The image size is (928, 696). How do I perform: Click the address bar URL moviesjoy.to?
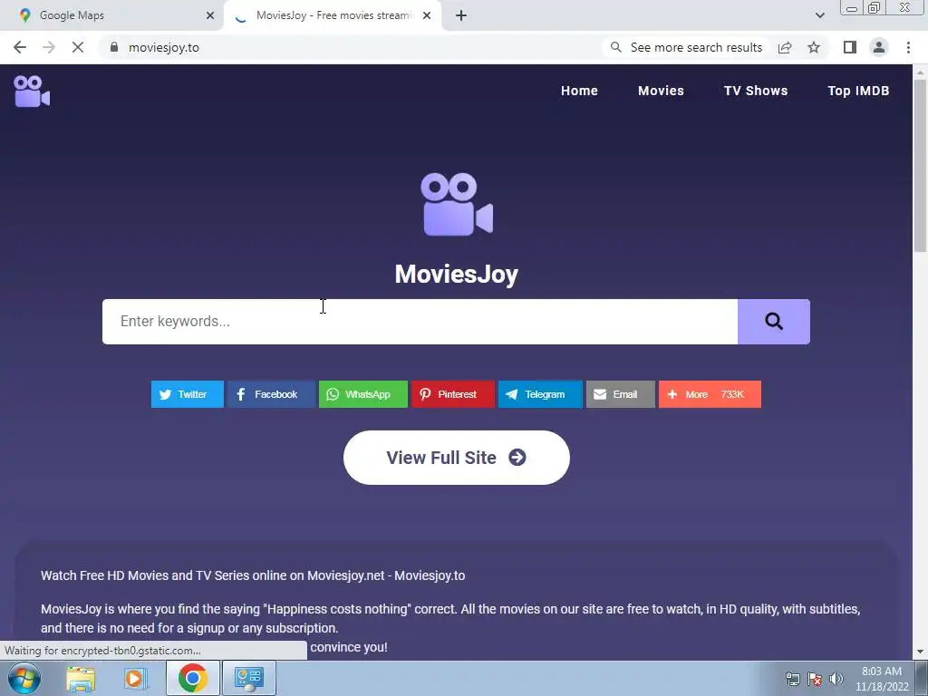point(164,47)
